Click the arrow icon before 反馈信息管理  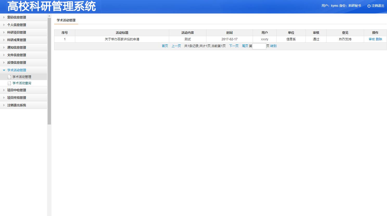pyautogui.click(x=4, y=62)
